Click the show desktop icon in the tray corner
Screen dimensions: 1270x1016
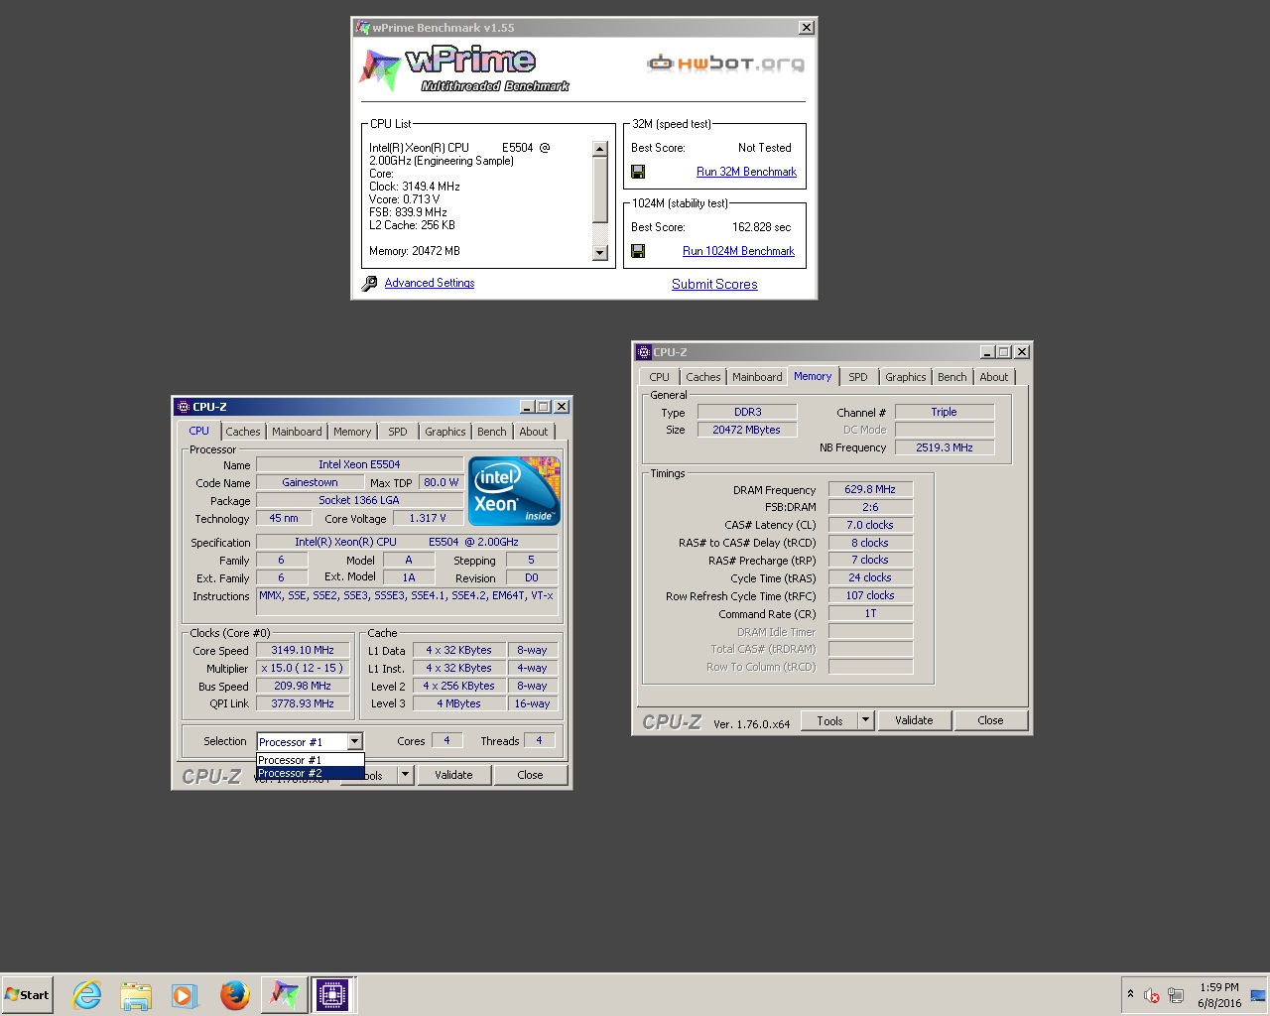1258,995
